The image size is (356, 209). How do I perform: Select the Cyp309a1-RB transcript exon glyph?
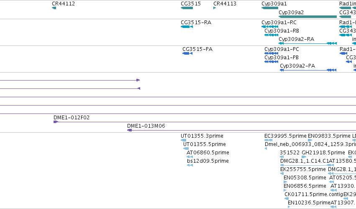coord(271,35)
